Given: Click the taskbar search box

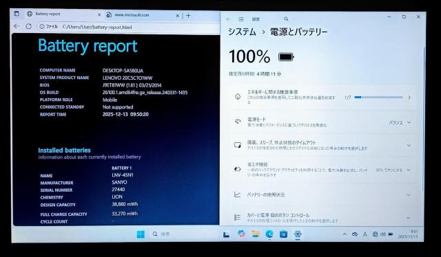Looking at the screenshot, I should pos(184,234).
